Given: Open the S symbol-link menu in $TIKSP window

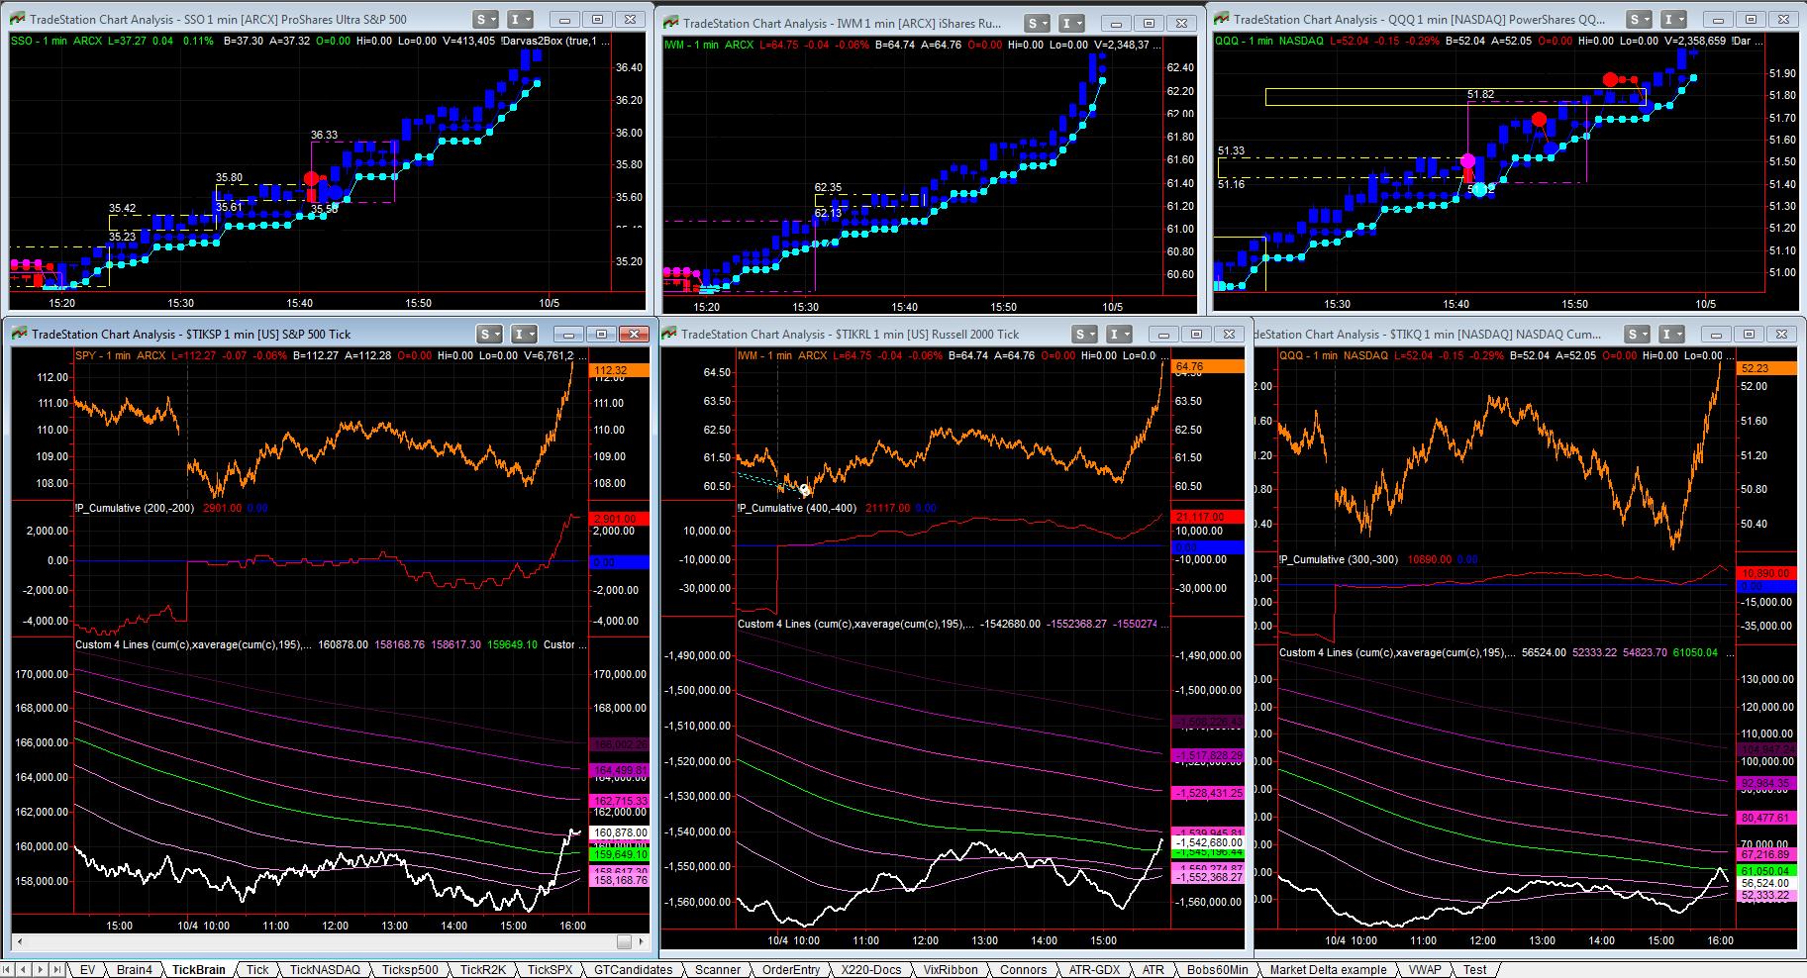Looking at the screenshot, I should [x=489, y=335].
